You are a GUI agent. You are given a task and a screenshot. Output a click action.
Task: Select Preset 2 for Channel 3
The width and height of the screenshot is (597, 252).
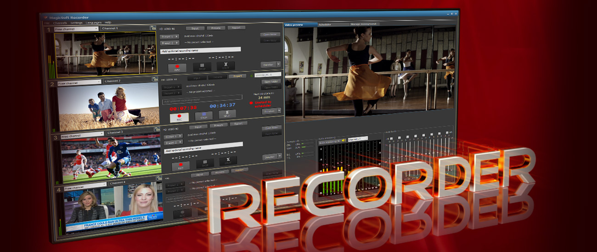coord(173,143)
